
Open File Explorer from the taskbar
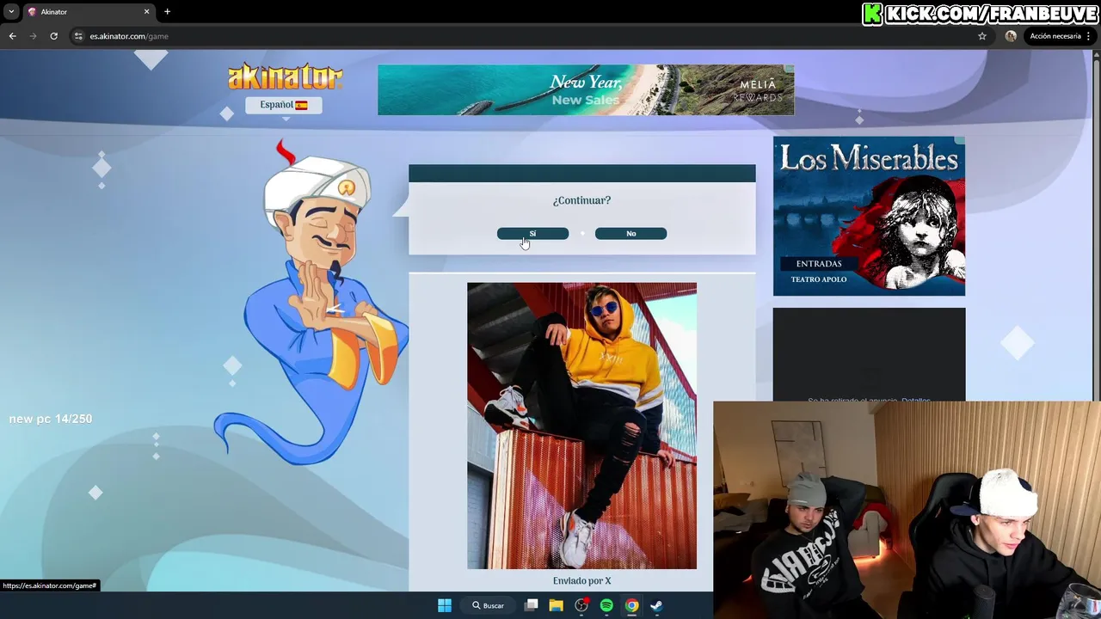point(557,605)
